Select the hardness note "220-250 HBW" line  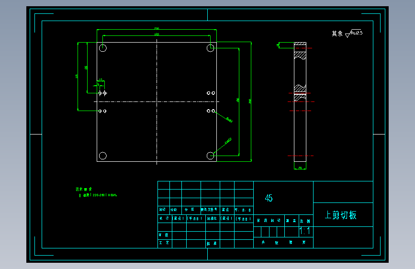[98, 195]
